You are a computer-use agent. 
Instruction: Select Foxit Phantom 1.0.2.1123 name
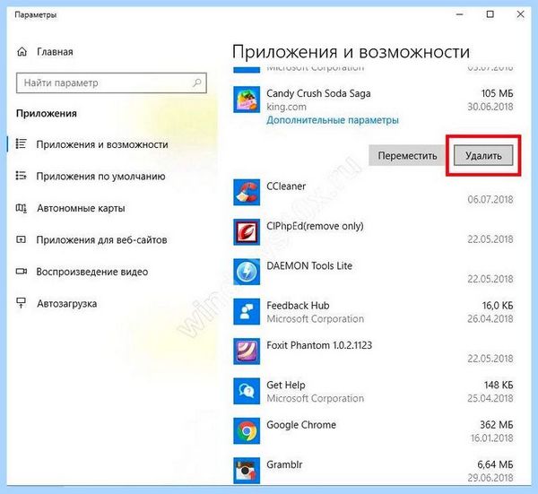[319, 345]
